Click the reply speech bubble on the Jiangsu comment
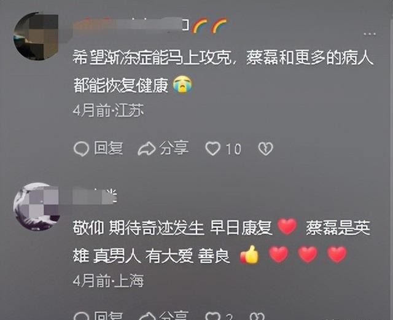Viewport: 393px width, 320px height. [81, 149]
